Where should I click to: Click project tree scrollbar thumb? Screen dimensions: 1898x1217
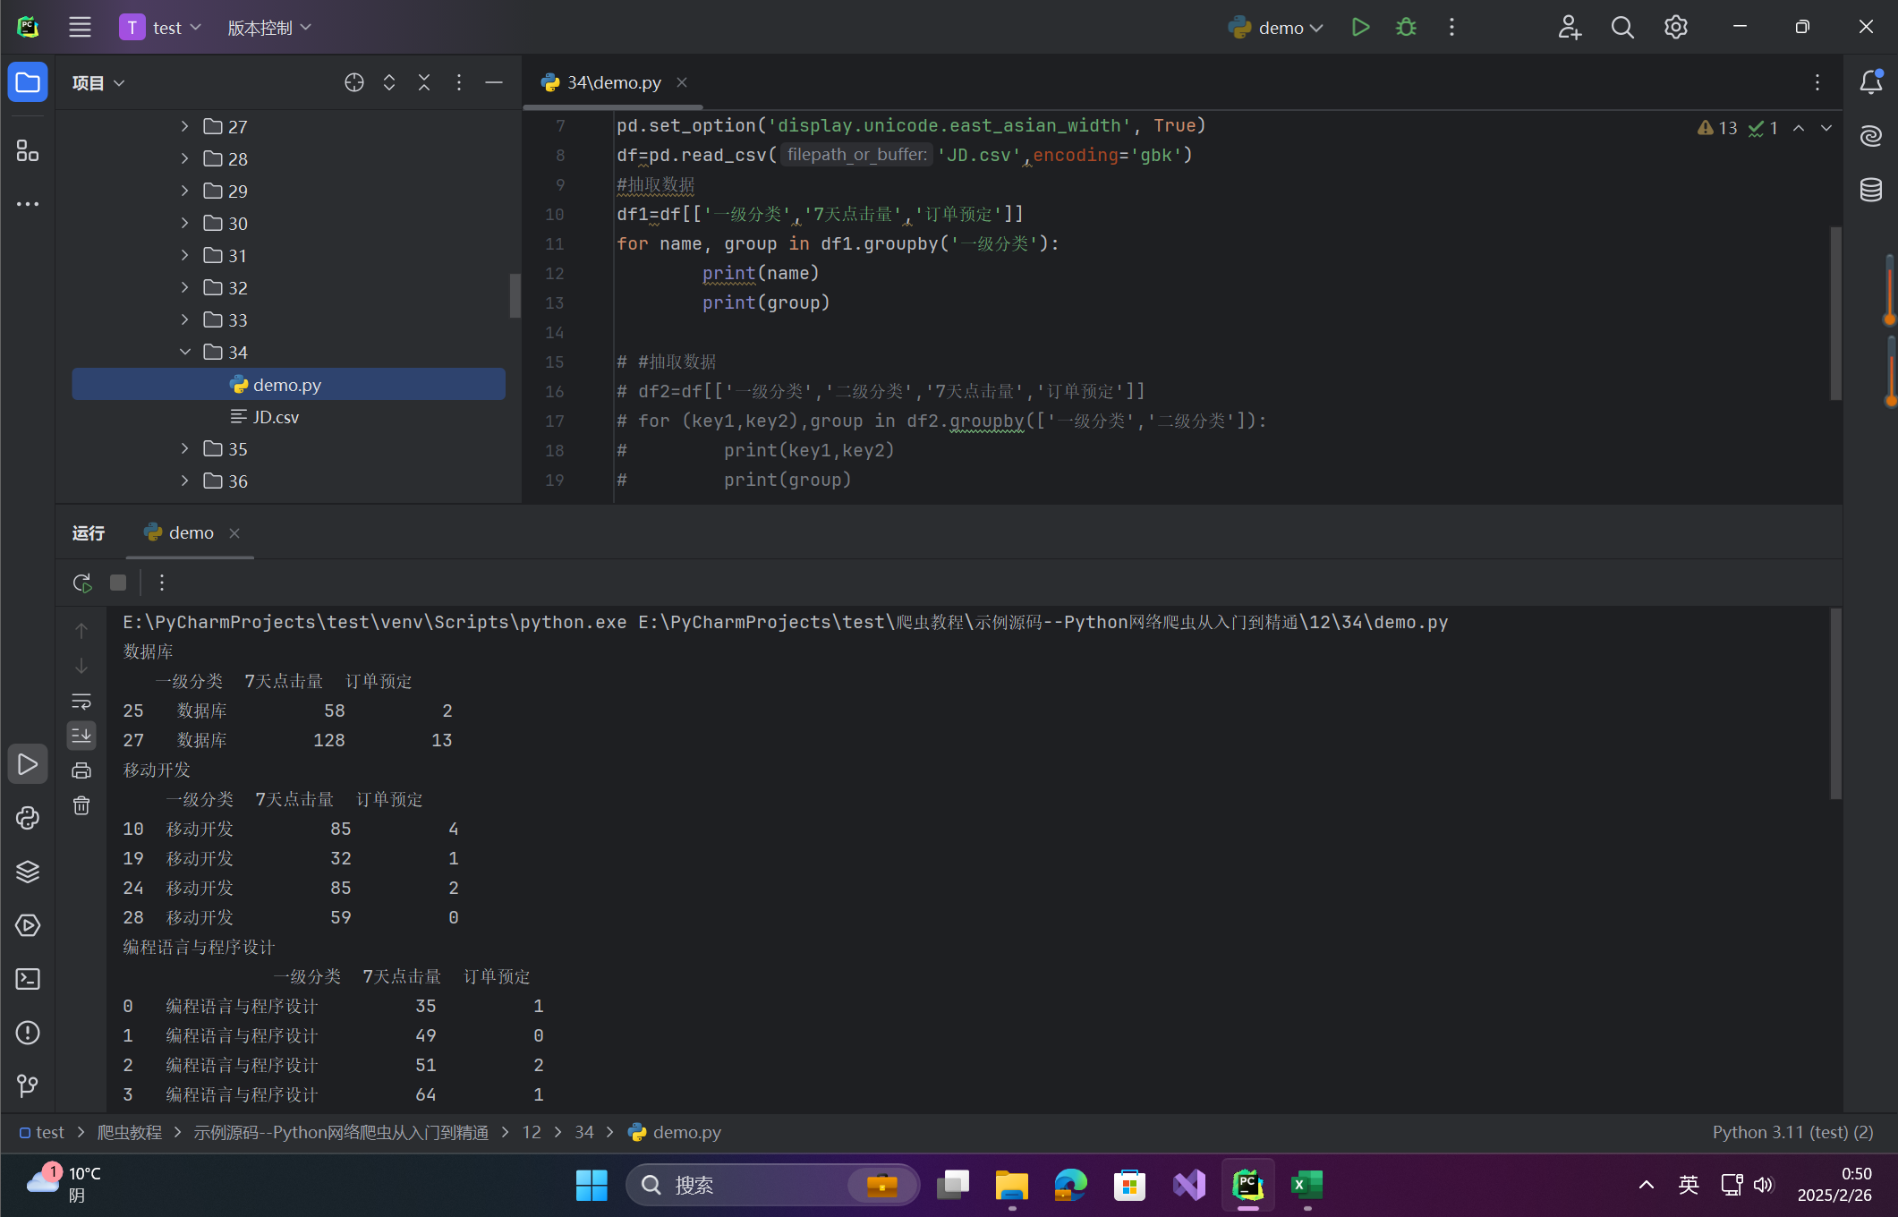(515, 295)
